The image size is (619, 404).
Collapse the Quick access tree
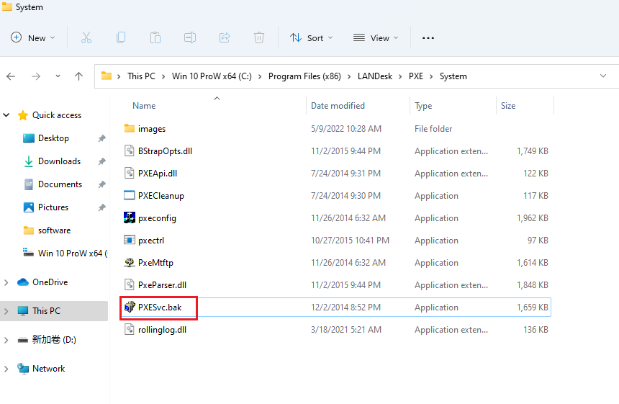[6, 115]
